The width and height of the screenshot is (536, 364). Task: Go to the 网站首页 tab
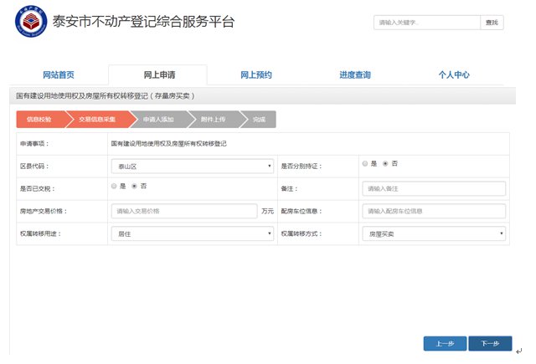[59, 75]
